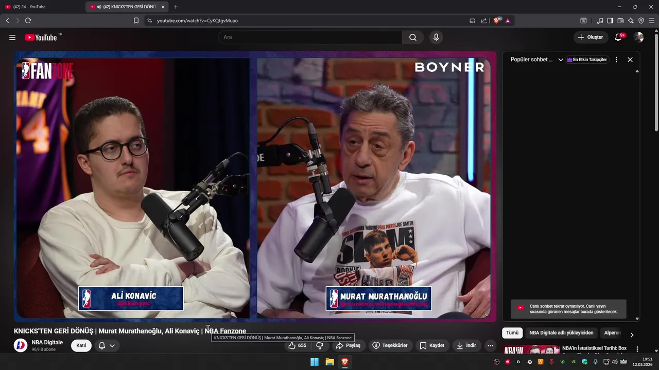
Task: Open Brave browser taskbar icon
Action: click(344, 362)
